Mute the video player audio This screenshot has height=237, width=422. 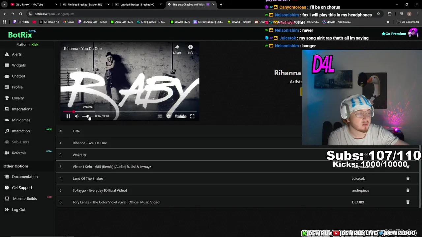point(77,116)
